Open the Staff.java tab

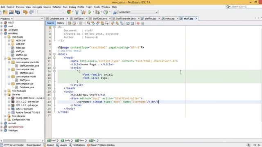point(78,18)
